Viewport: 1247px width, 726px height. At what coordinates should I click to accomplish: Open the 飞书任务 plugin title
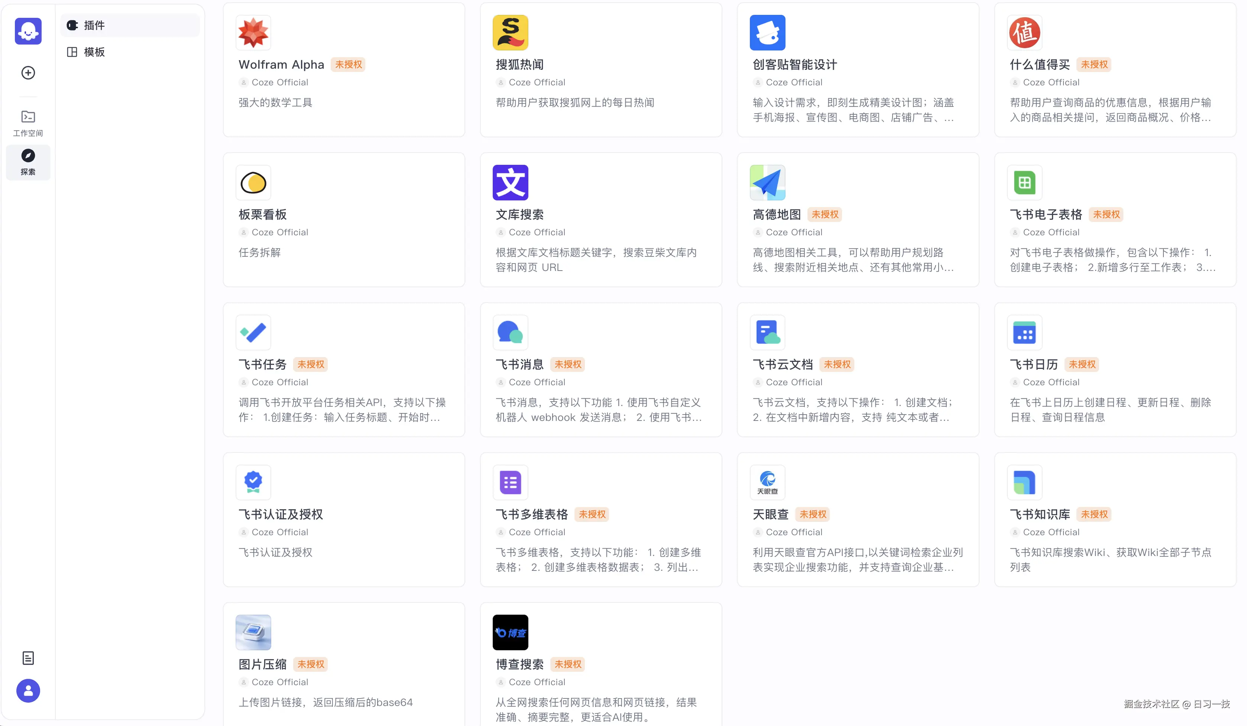pyautogui.click(x=263, y=364)
